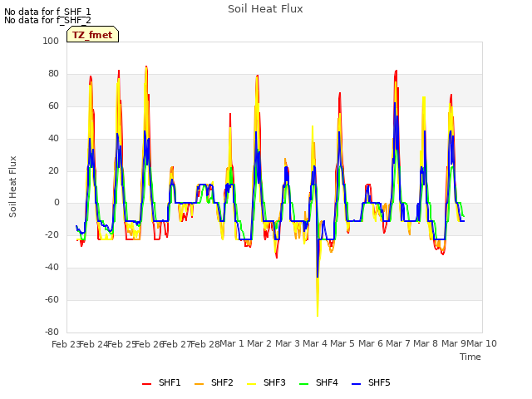
Task: Select the SHF4 legend label
Action: [x=327, y=382]
